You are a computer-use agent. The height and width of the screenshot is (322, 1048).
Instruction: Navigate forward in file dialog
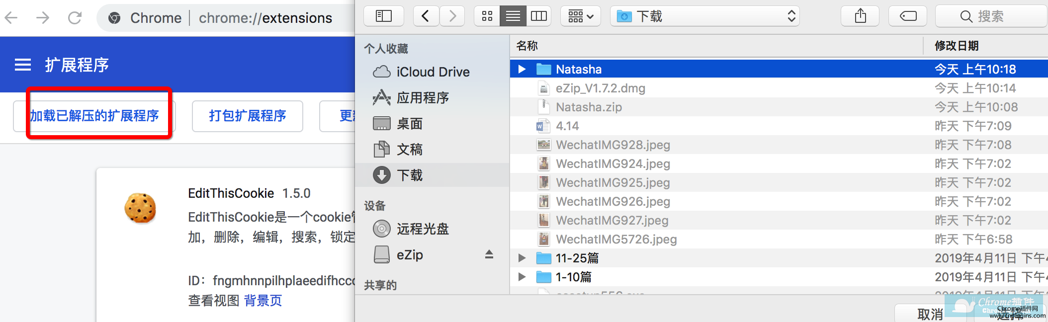click(452, 16)
